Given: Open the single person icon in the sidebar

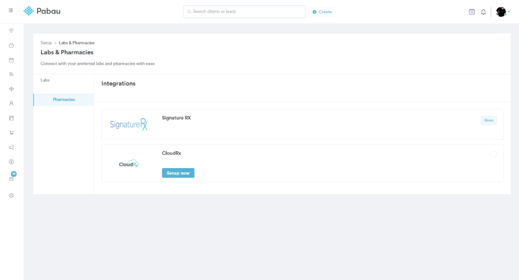Looking at the screenshot, I should coord(11,103).
